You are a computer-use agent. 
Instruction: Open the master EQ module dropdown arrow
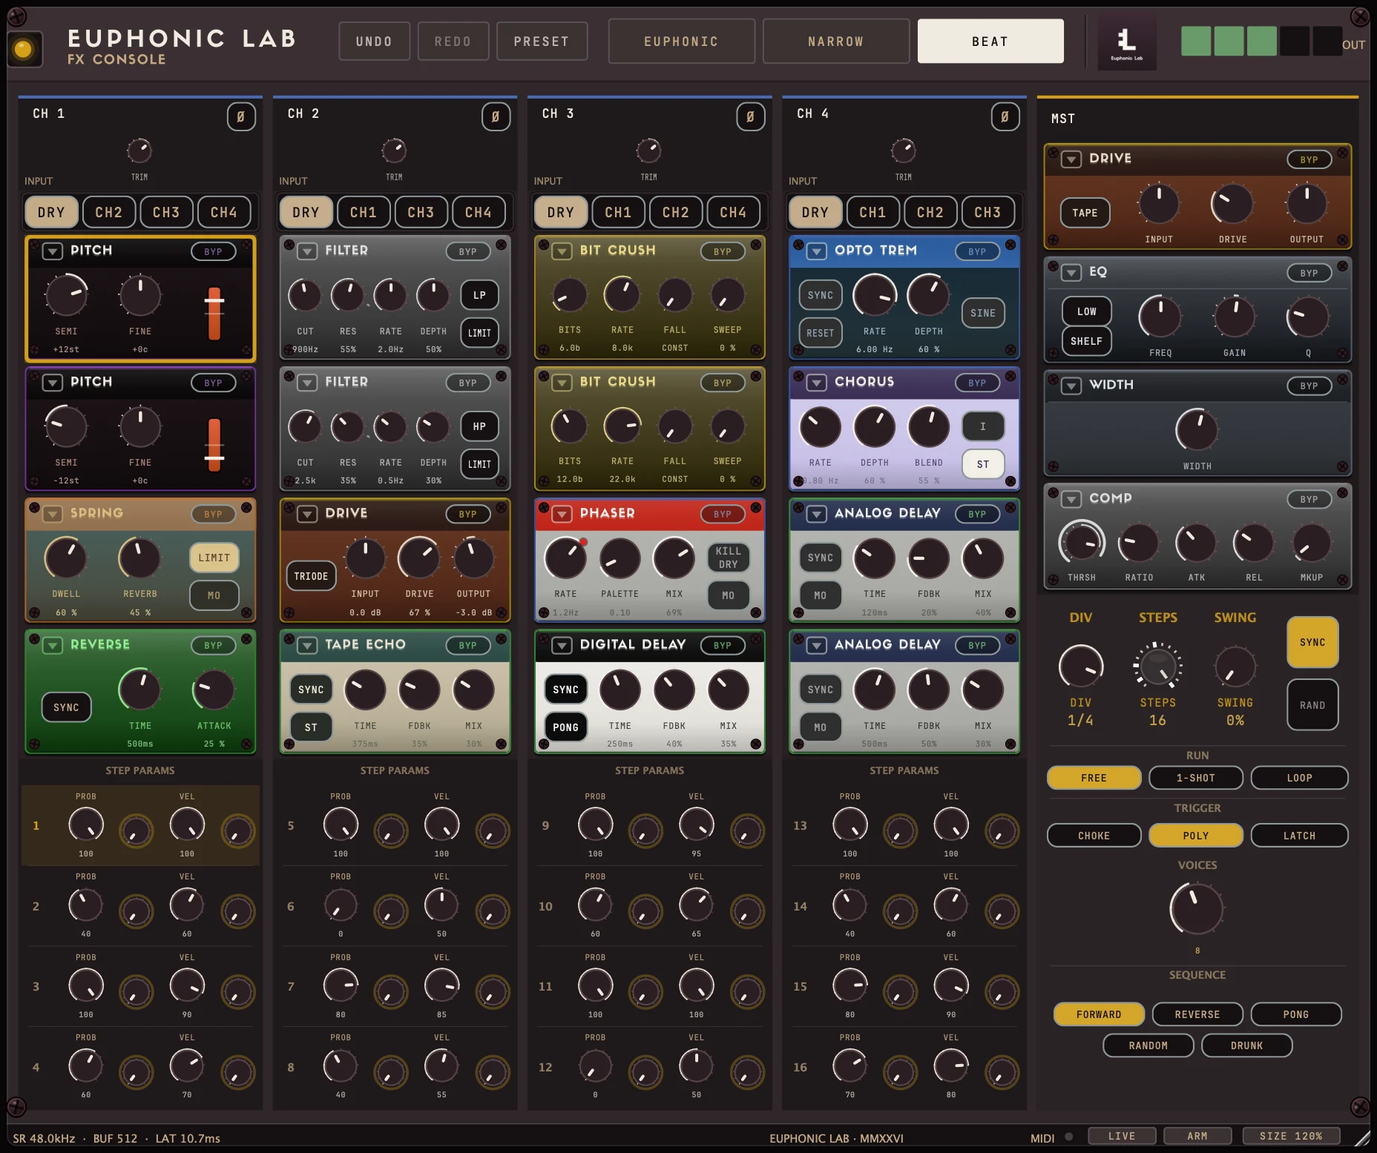coord(1071,273)
